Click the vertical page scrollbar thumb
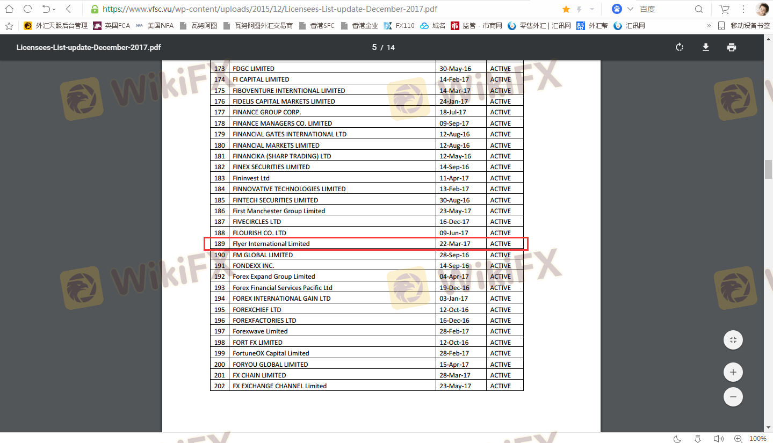Viewport: 773px width, 443px height. click(768, 169)
